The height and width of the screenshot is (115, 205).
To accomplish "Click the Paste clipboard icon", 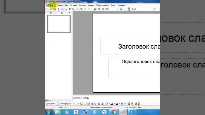I will 81,9.
